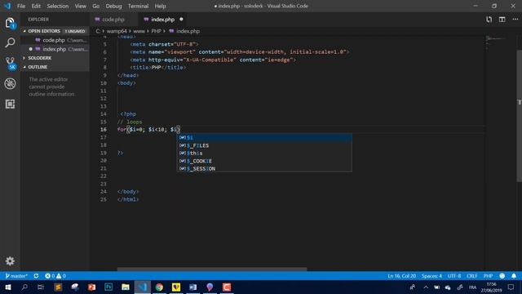Screen dimensions: 522x294
Task: Change language mode via PHP indicator
Action: (488, 276)
